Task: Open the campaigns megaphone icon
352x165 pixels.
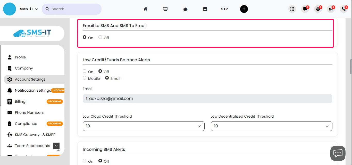Action: click(331, 9)
